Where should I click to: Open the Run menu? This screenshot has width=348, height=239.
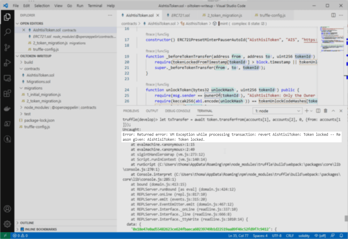tap(80, 6)
